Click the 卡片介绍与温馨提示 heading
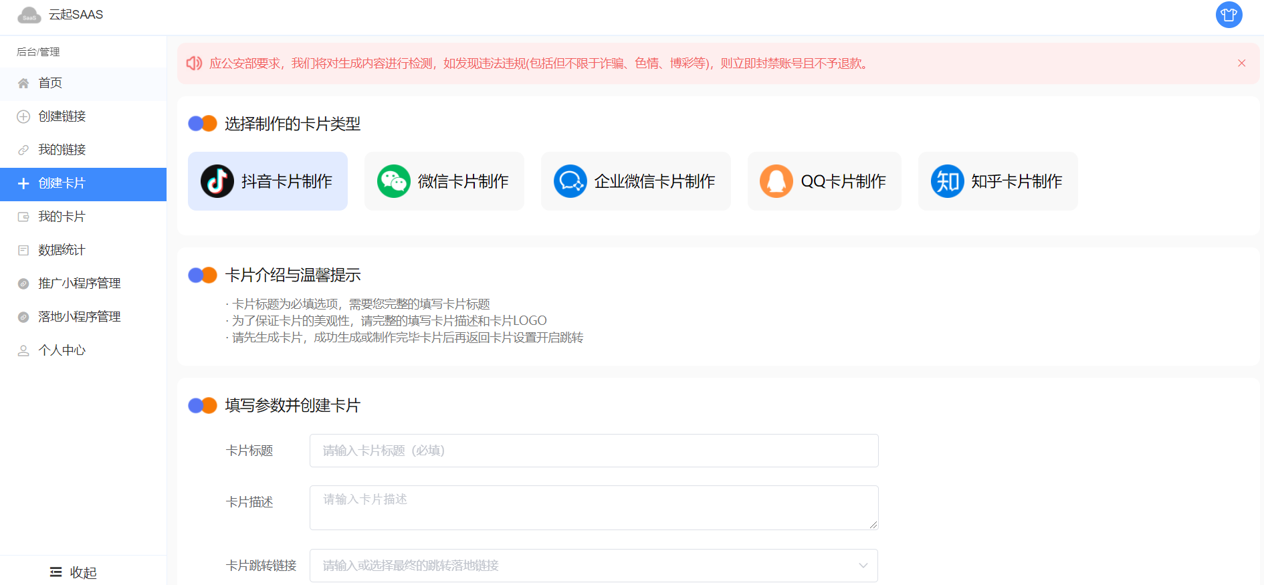The height and width of the screenshot is (585, 1264). [292, 275]
